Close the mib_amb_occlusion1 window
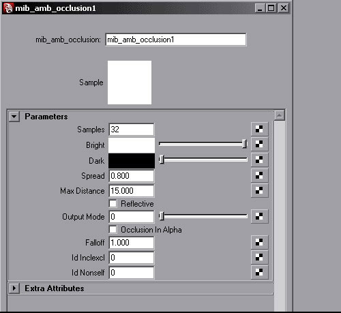 [284, 8]
